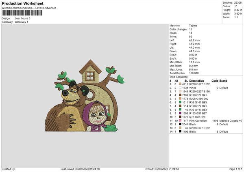Click the bear house embroidery design preview
Viewport: 244px width, 172px height.
tap(85, 96)
